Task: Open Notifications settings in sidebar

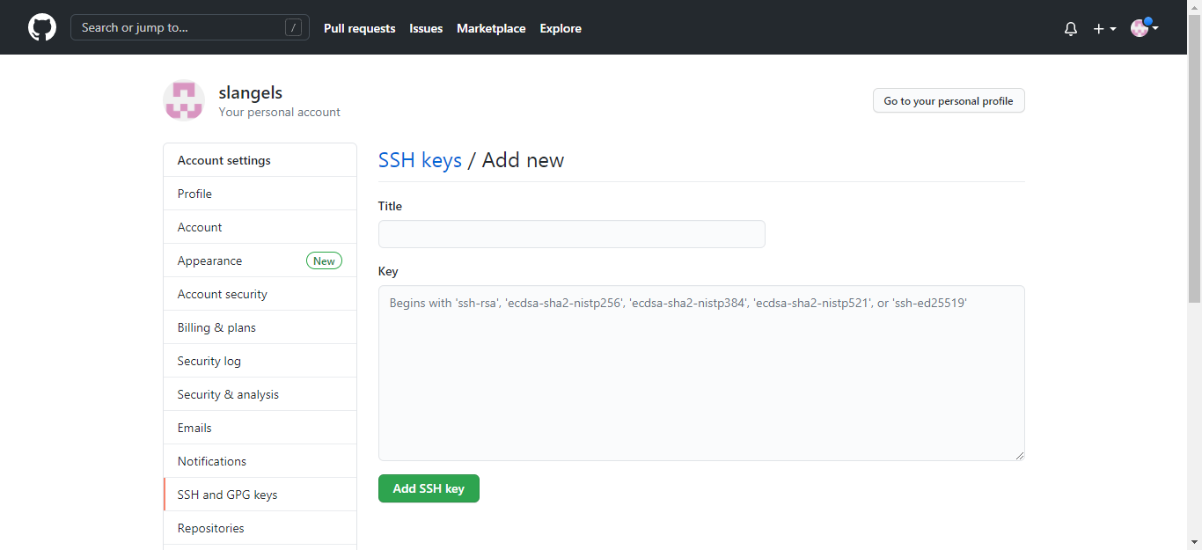Action: point(260,461)
